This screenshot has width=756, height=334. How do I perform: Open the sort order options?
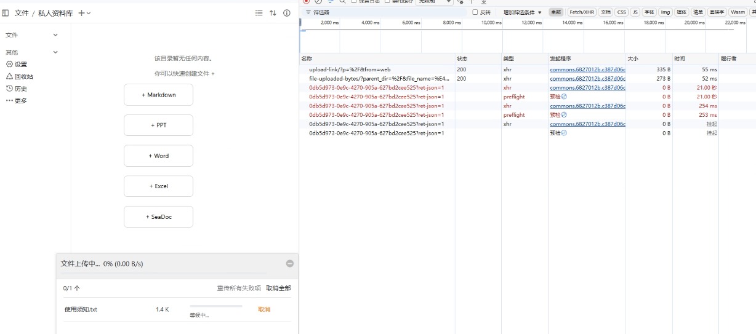click(273, 13)
